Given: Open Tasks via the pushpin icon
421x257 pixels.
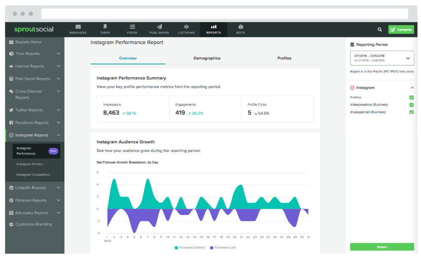Looking at the screenshot, I should coord(105,26).
